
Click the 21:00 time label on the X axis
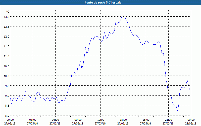tap(168, 120)
